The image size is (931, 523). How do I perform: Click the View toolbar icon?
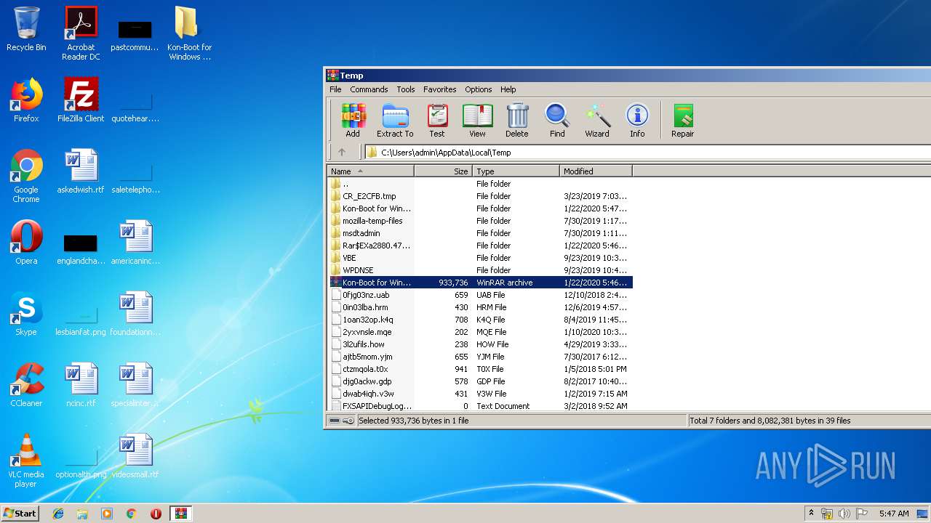click(x=477, y=120)
